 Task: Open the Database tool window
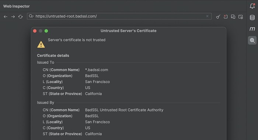[252, 17]
